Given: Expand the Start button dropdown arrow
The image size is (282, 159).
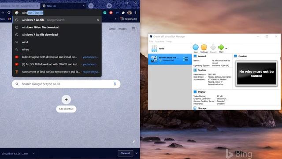Looking at the screenshot, I should point(226,48).
